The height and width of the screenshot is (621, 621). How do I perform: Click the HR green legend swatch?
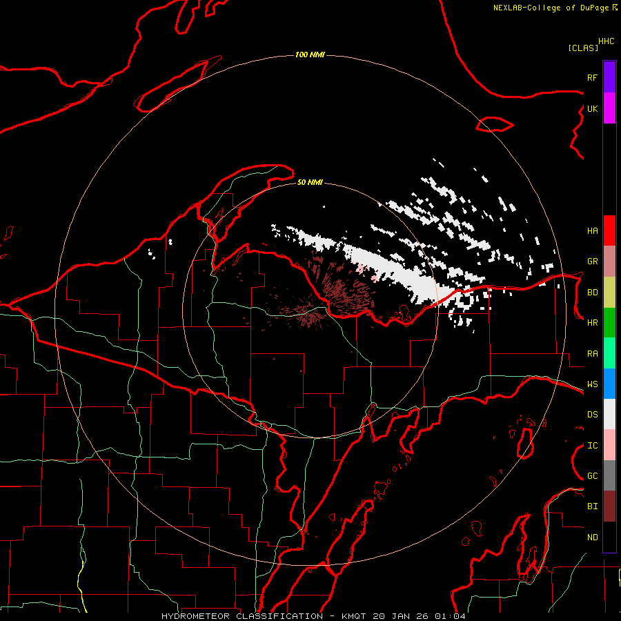click(x=609, y=322)
